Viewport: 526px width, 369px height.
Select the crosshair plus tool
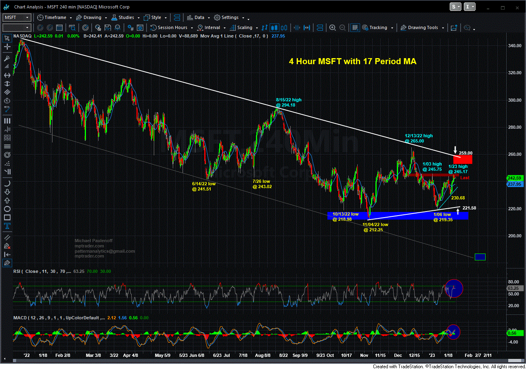coord(7,47)
